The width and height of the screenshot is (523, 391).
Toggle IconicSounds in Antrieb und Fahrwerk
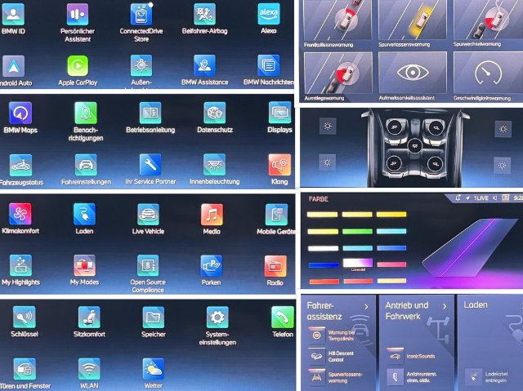[x=395, y=355]
